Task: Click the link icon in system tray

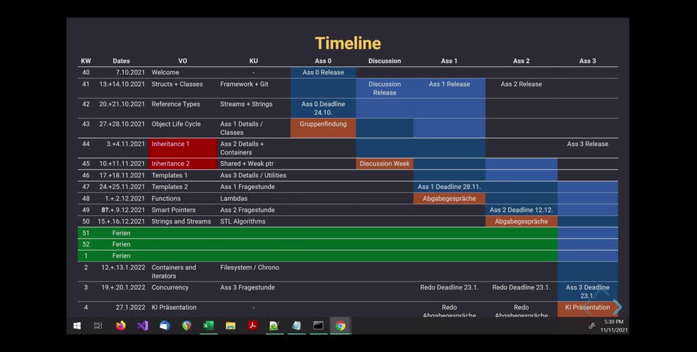Action: [591, 326]
